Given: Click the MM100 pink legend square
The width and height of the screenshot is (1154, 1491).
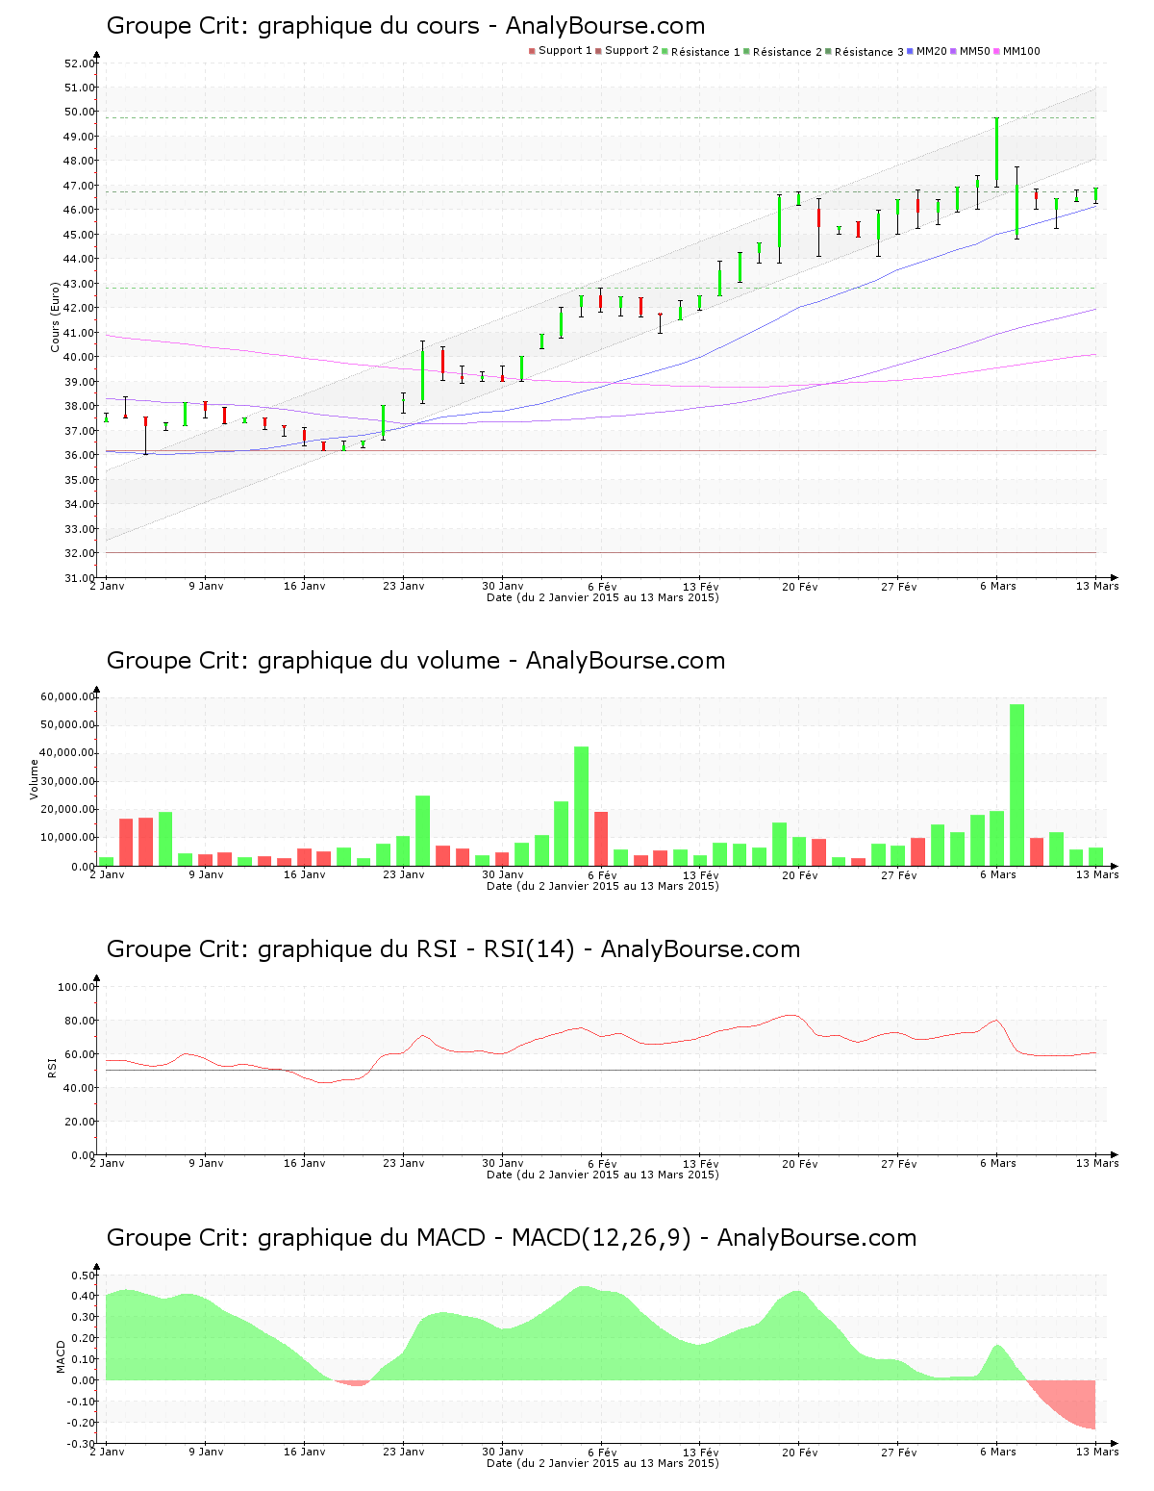Looking at the screenshot, I should [997, 51].
